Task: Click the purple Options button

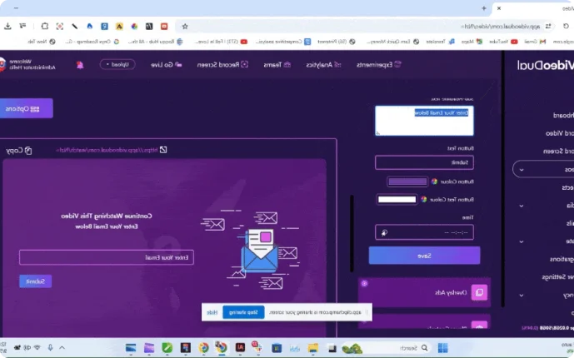Action: click(x=25, y=108)
